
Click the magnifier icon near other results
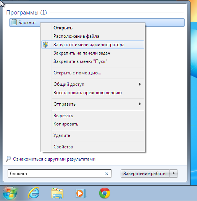[x=8, y=159]
